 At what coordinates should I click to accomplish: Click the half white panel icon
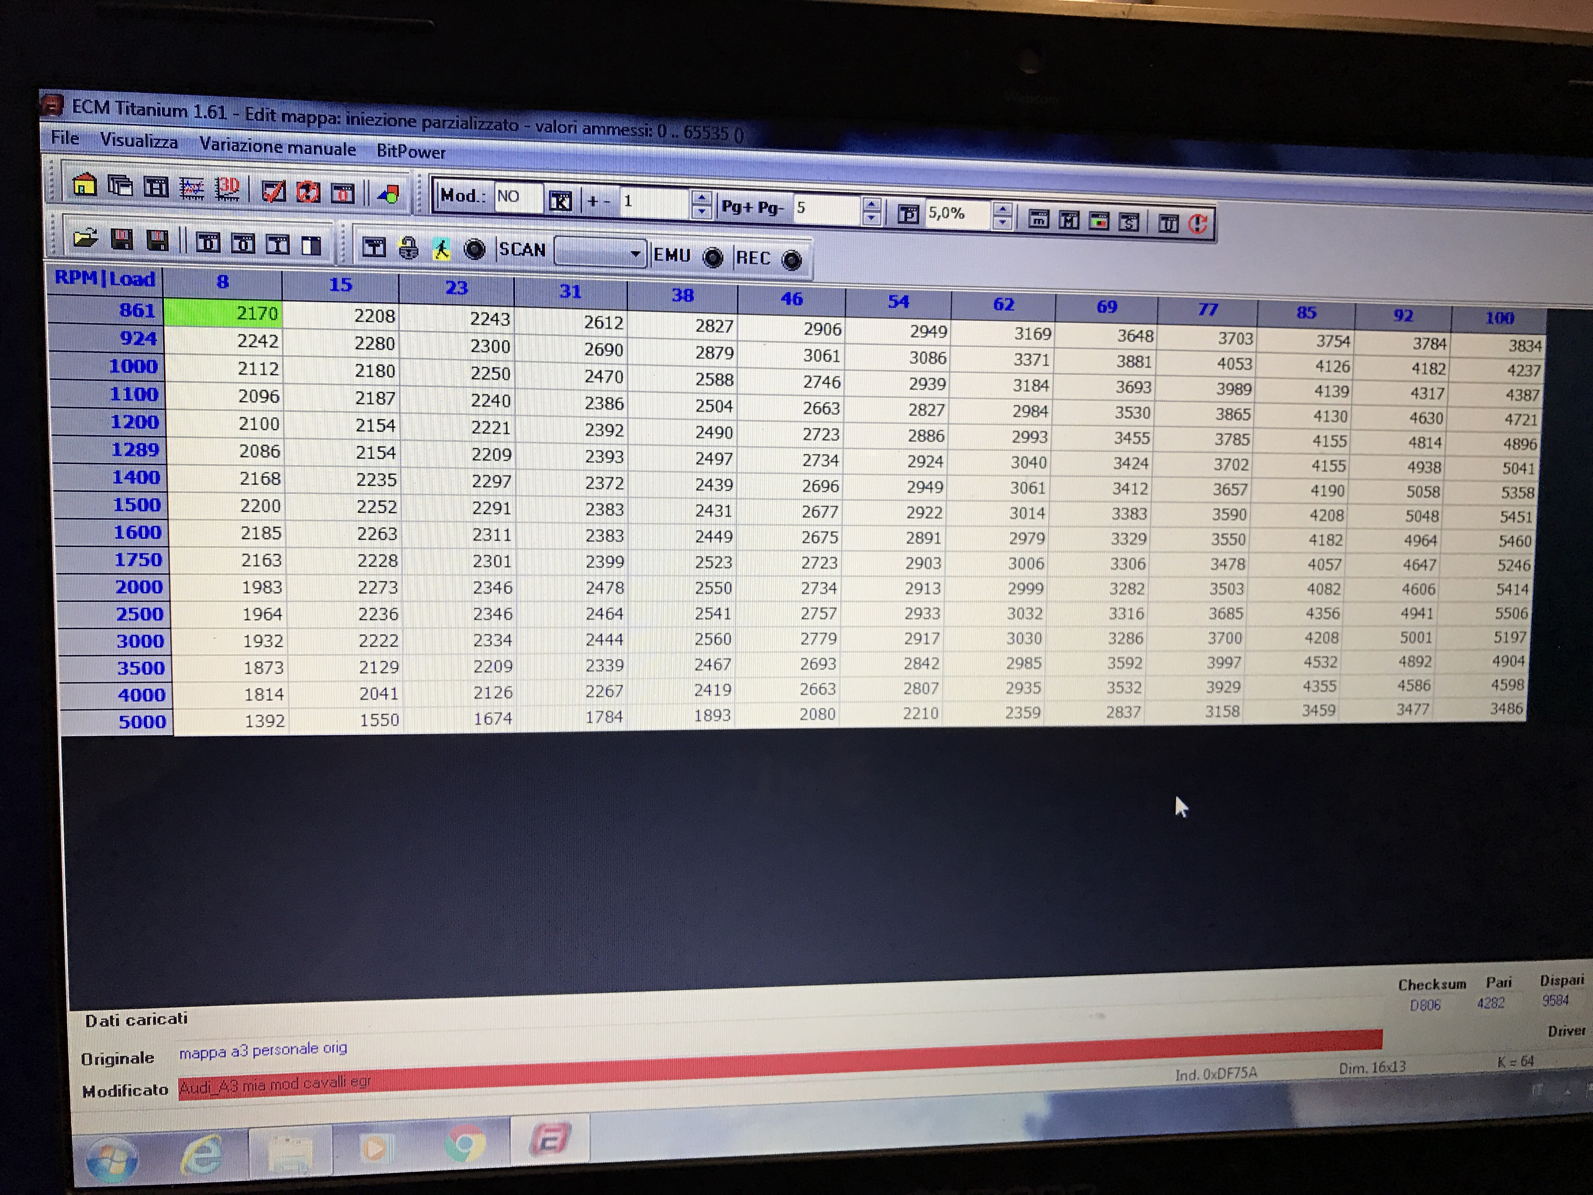pyautogui.click(x=311, y=246)
